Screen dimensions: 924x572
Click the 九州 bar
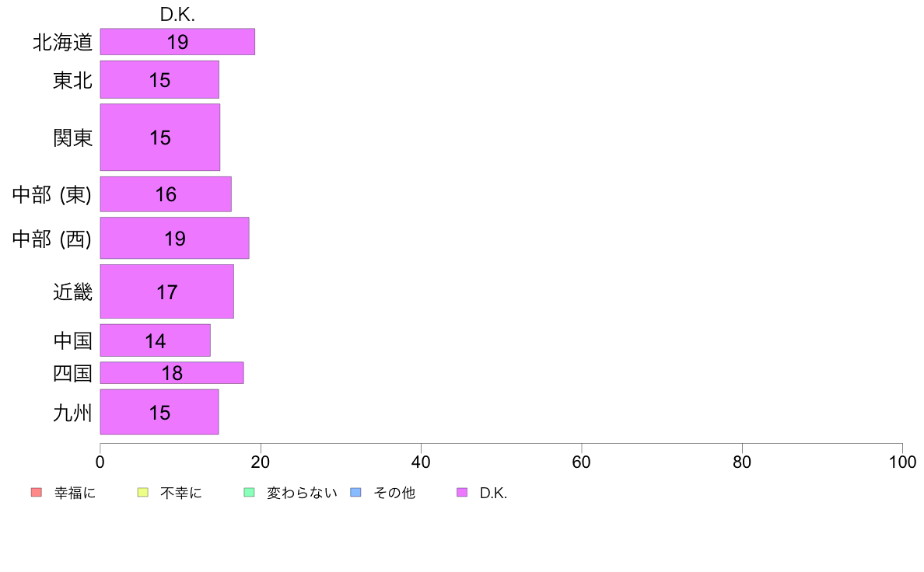159,412
